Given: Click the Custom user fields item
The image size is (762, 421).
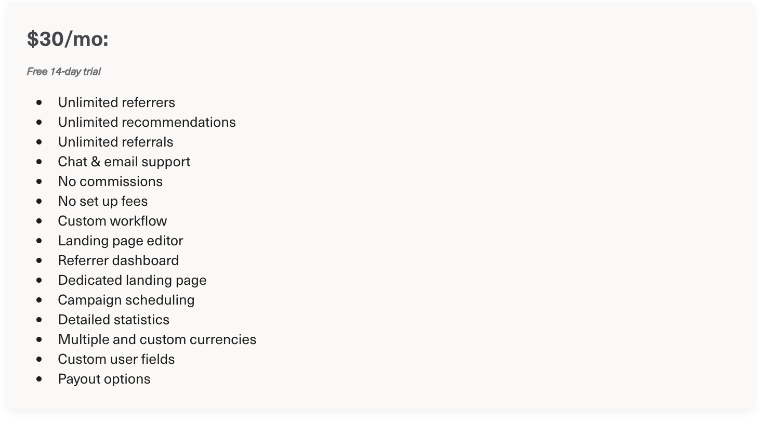Looking at the screenshot, I should click(116, 359).
